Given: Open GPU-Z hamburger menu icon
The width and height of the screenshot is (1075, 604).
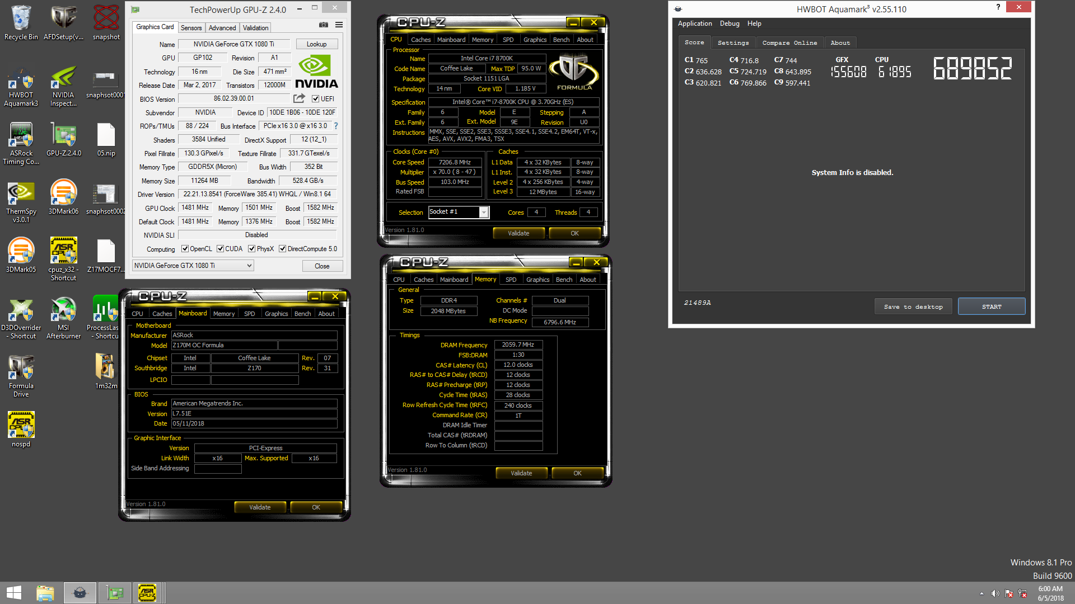Looking at the screenshot, I should [x=339, y=25].
